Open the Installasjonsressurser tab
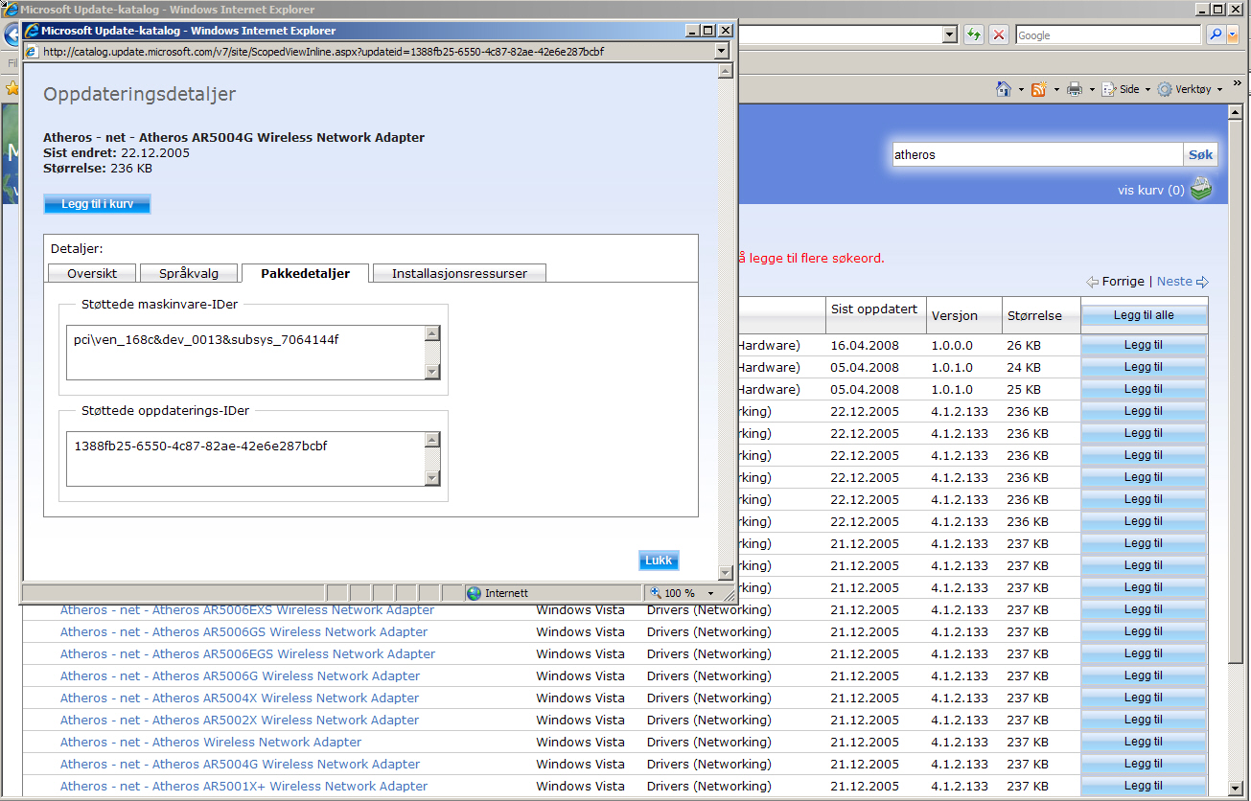The height and width of the screenshot is (801, 1251). click(459, 273)
